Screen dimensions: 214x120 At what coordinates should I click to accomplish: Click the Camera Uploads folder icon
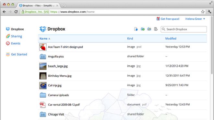coord(43,95)
